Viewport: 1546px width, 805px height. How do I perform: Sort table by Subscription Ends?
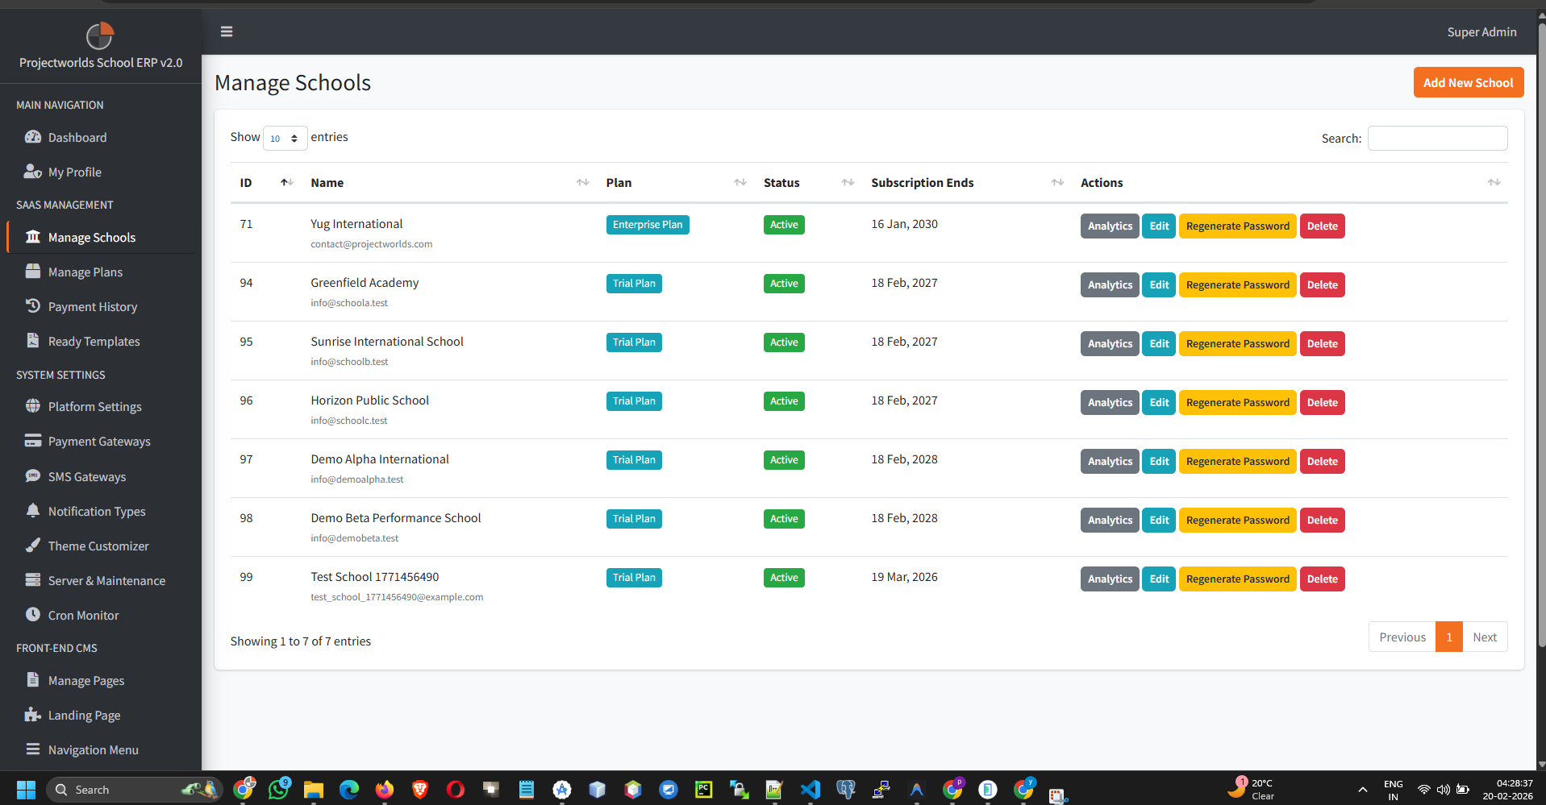pyautogui.click(x=922, y=183)
